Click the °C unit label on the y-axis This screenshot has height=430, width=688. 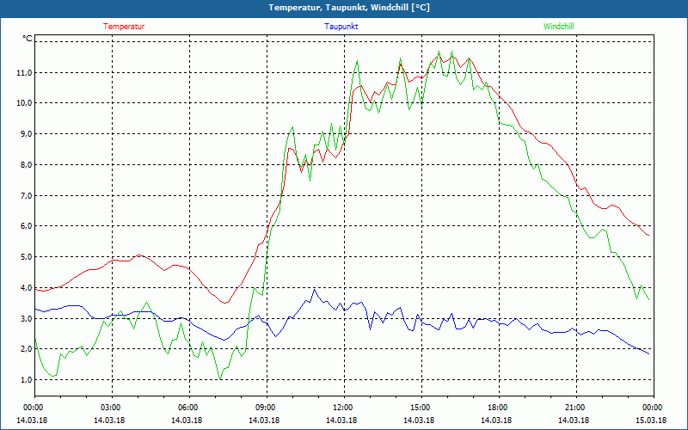pos(28,39)
